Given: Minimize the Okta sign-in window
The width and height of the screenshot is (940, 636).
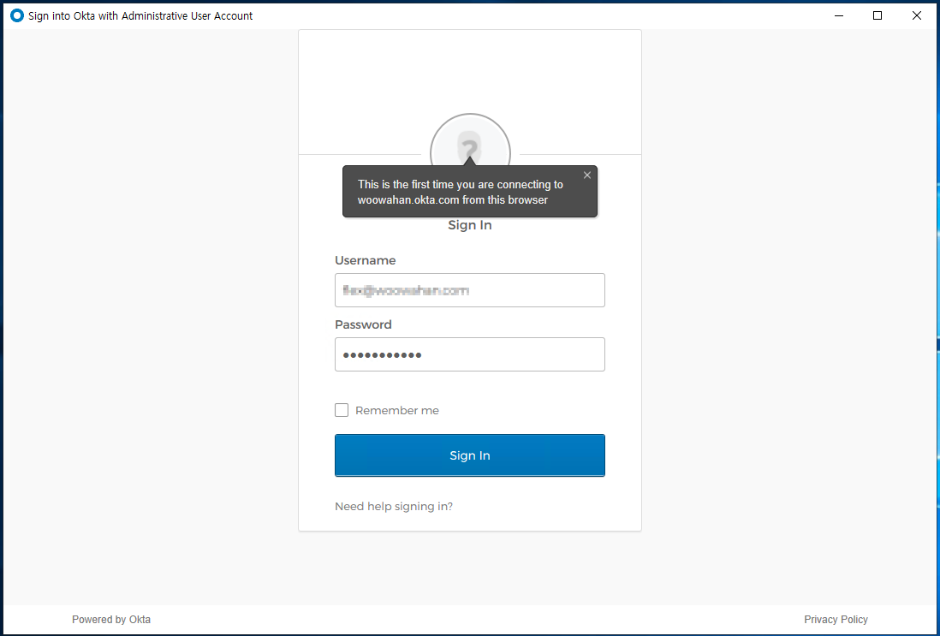Looking at the screenshot, I should click(839, 15).
